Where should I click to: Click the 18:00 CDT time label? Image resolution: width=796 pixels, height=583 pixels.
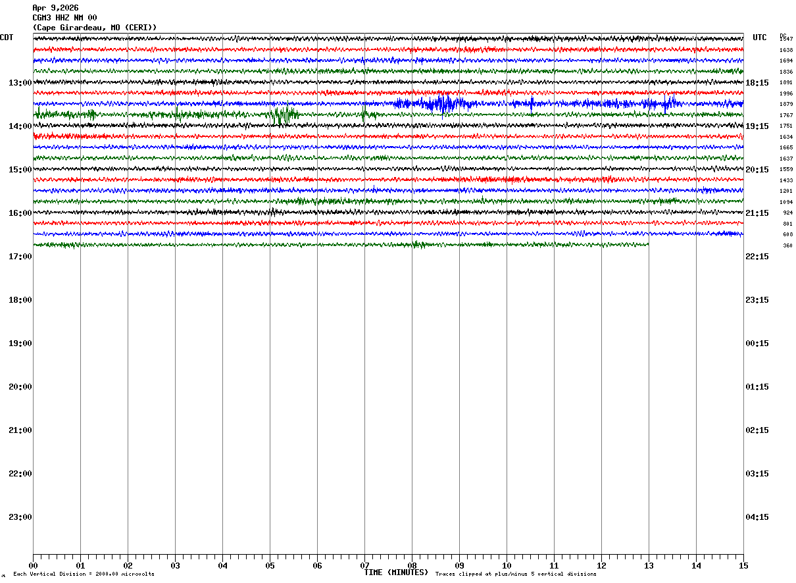pyautogui.click(x=20, y=300)
